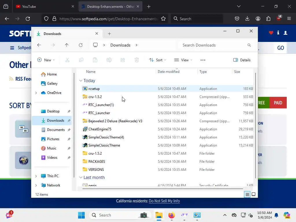Refresh the Downloads folder view

(x=81, y=45)
